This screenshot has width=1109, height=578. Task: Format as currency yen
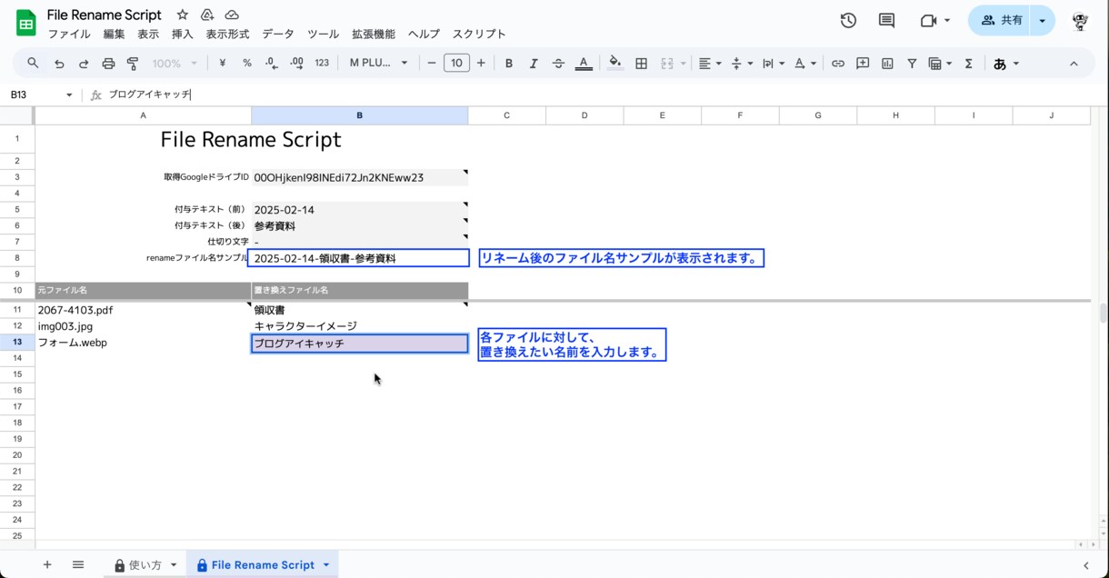click(x=222, y=63)
